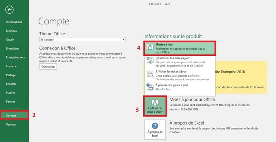Open Options in the sidebar
The width and height of the screenshot is (276, 142).
point(11,124)
